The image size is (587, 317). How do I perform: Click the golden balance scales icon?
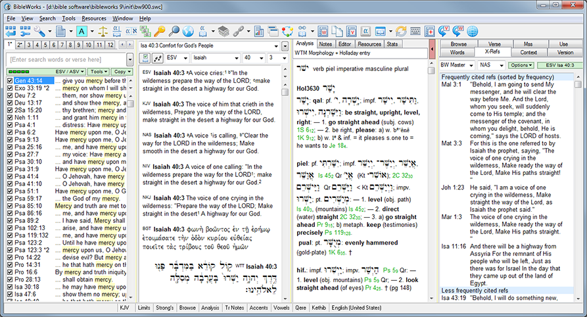pyautogui.click(x=103, y=31)
